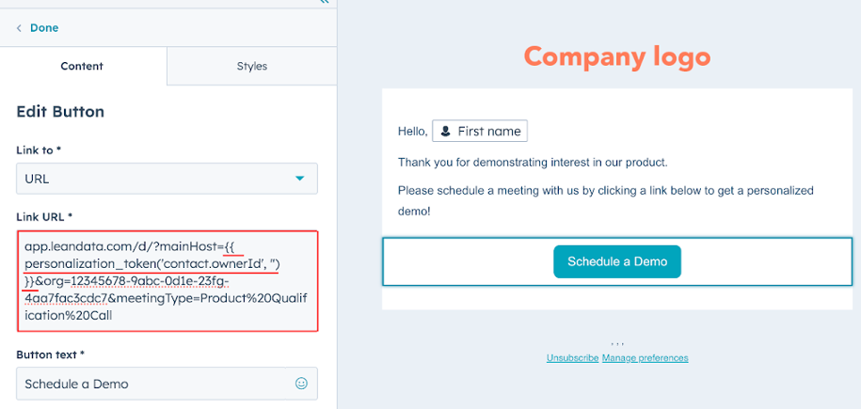Click the Hello greeting text
The height and width of the screenshot is (409, 861).
coord(413,132)
